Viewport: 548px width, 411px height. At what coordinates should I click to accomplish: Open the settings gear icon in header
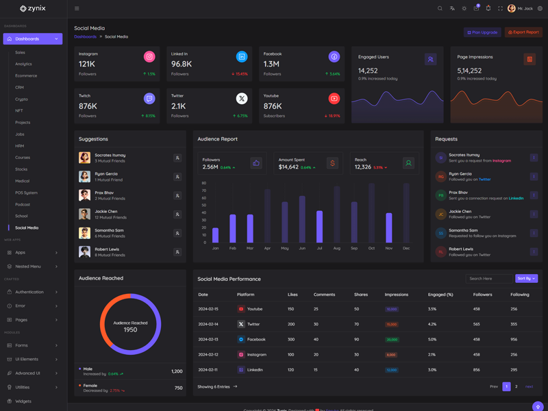click(x=540, y=9)
